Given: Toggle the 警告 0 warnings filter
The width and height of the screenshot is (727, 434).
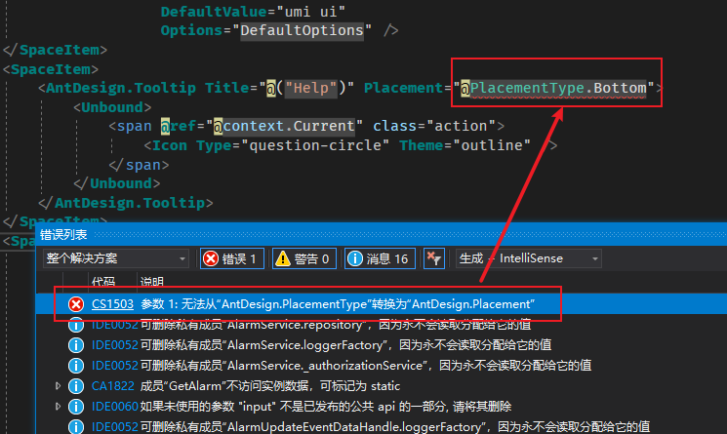Looking at the screenshot, I should click(x=303, y=258).
